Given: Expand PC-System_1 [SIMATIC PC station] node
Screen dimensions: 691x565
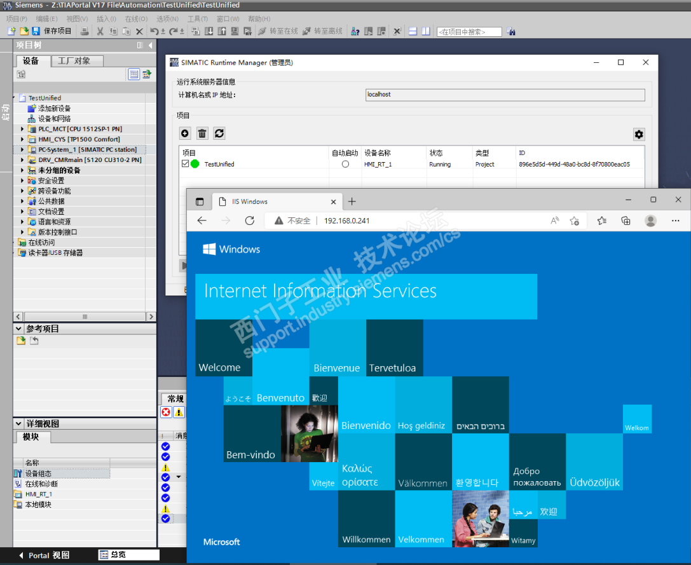Looking at the screenshot, I should point(22,149).
